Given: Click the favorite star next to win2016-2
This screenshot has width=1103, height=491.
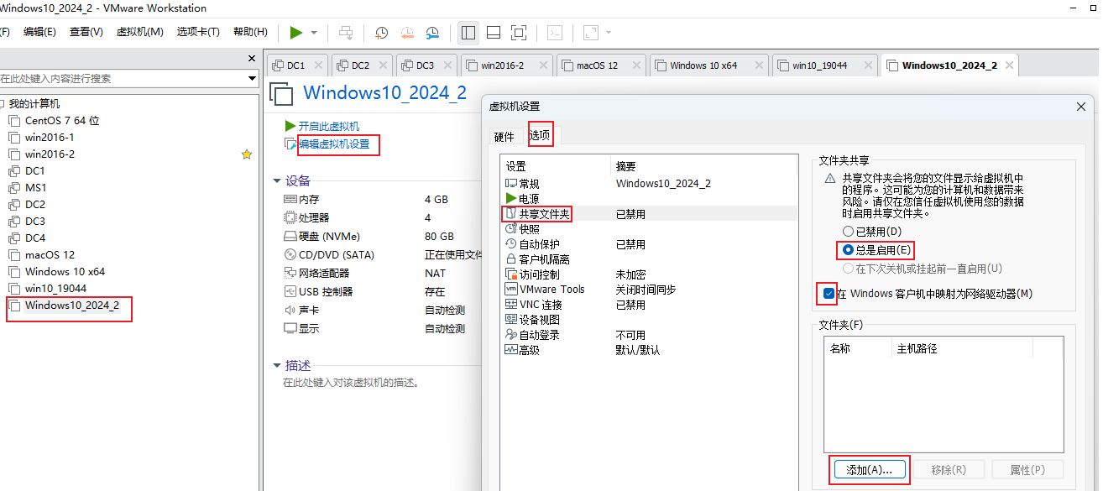Looking at the screenshot, I should coord(246,154).
